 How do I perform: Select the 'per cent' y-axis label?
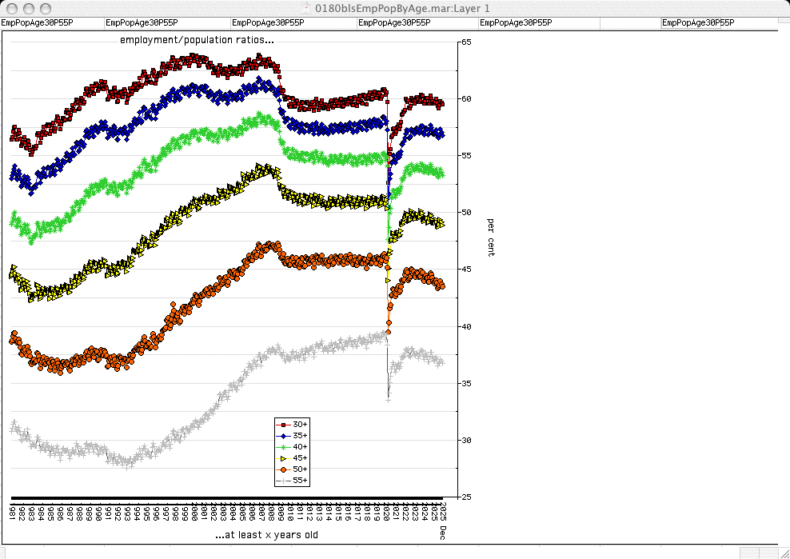490,236
